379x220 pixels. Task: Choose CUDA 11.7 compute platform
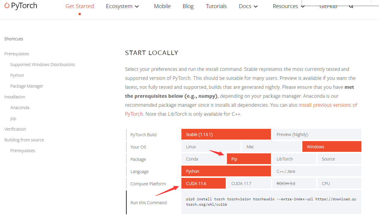[249, 184]
